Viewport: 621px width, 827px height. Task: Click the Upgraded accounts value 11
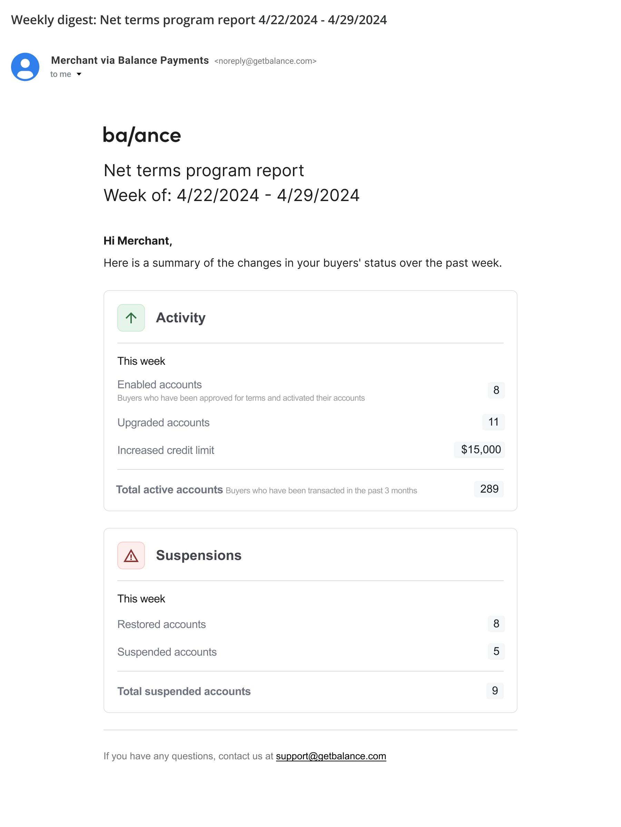494,422
